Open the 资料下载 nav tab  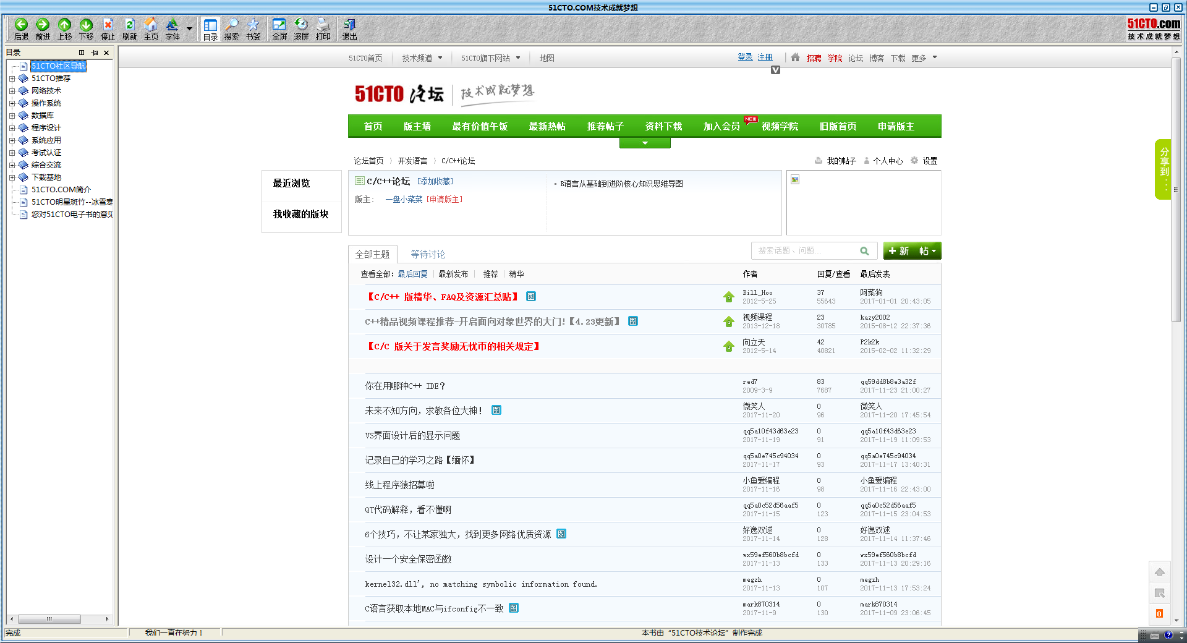pos(663,126)
